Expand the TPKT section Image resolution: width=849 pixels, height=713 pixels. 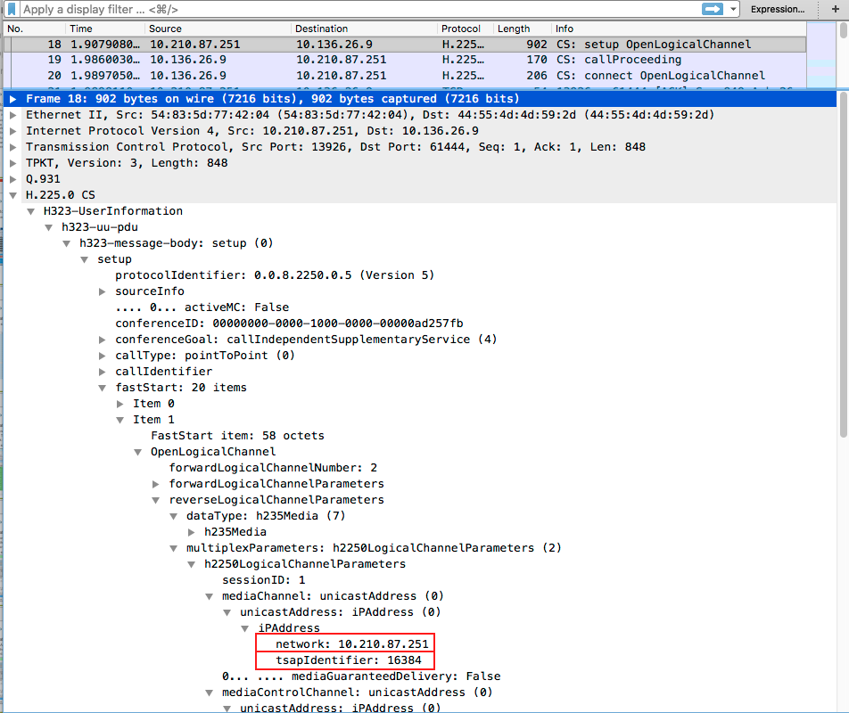coord(13,163)
